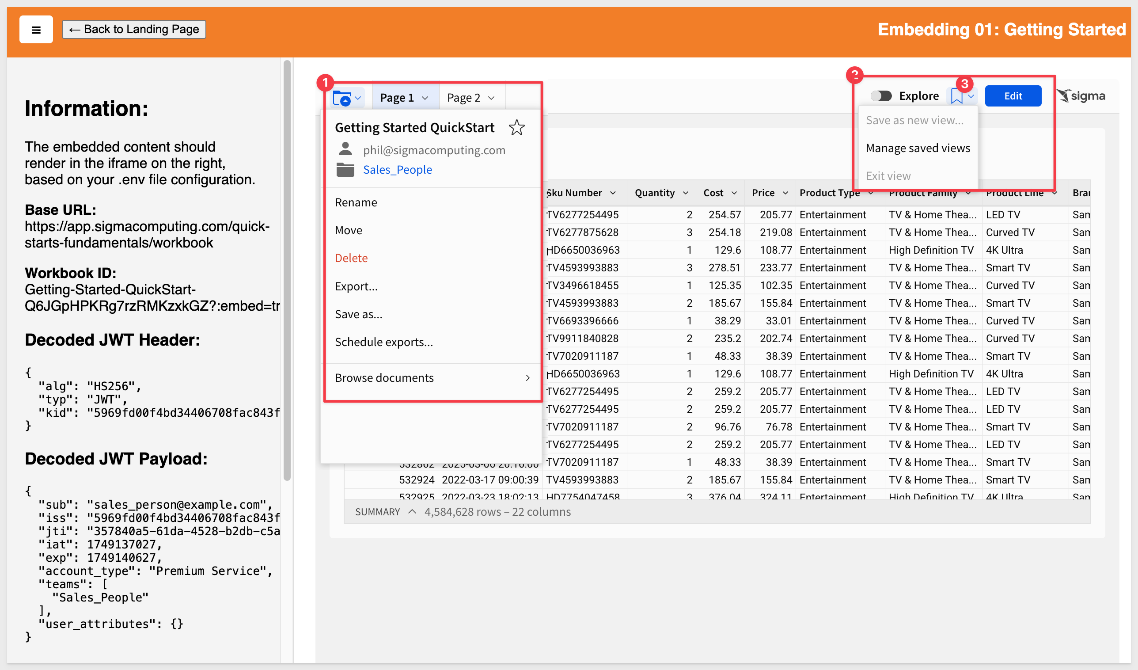Toggle the Explore switch
Viewport: 1138px width, 670px height.
[880, 96]
